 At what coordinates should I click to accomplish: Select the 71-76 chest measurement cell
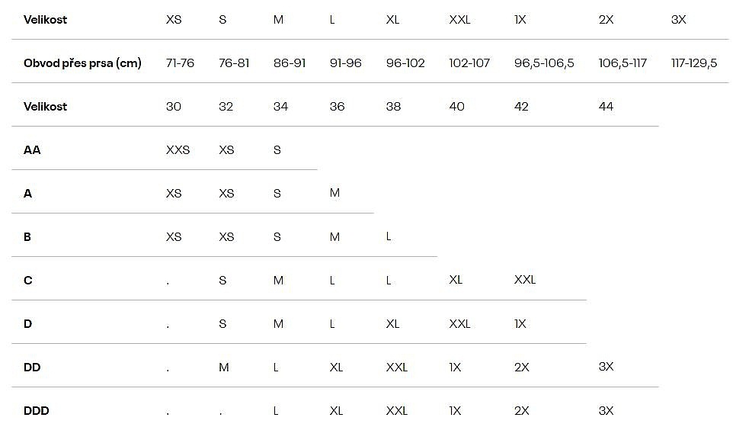[x=180, y=63]
